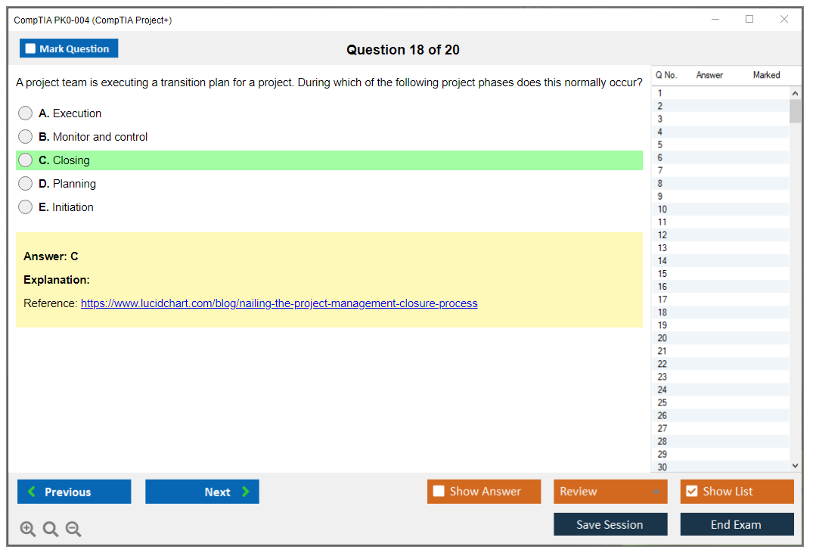Select answer A. Execution
This screenshot has width=813, height=556.
click(26, 113)
